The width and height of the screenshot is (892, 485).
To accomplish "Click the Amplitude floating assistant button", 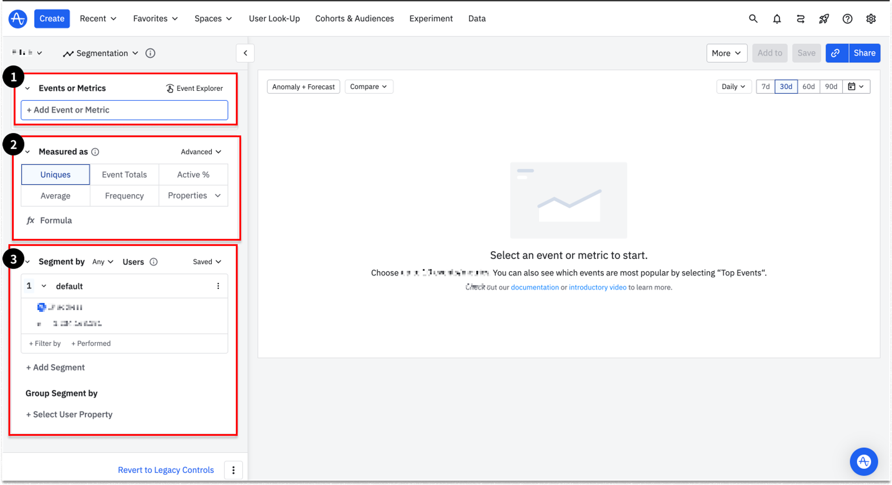I will pos(863,461).
